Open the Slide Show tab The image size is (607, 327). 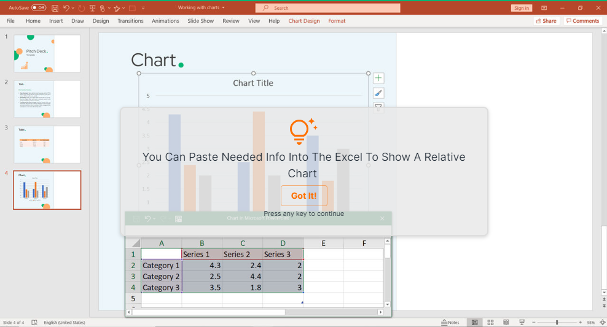pos(200,21)
